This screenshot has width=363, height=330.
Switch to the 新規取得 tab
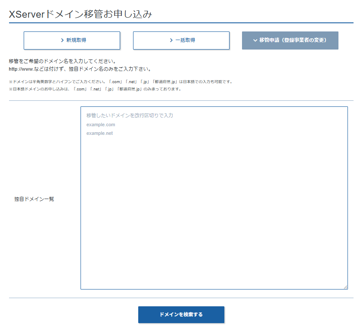click(72, 40)
